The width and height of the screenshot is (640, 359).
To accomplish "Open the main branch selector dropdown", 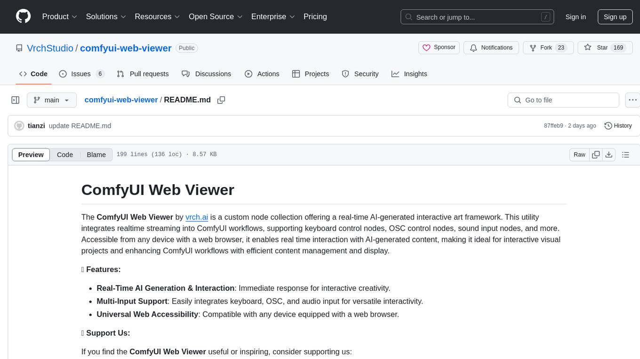I will pos(51,100).
